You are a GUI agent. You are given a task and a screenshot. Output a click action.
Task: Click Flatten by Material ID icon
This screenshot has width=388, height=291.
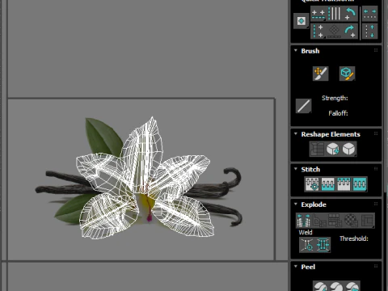click(x=351, y=221)
